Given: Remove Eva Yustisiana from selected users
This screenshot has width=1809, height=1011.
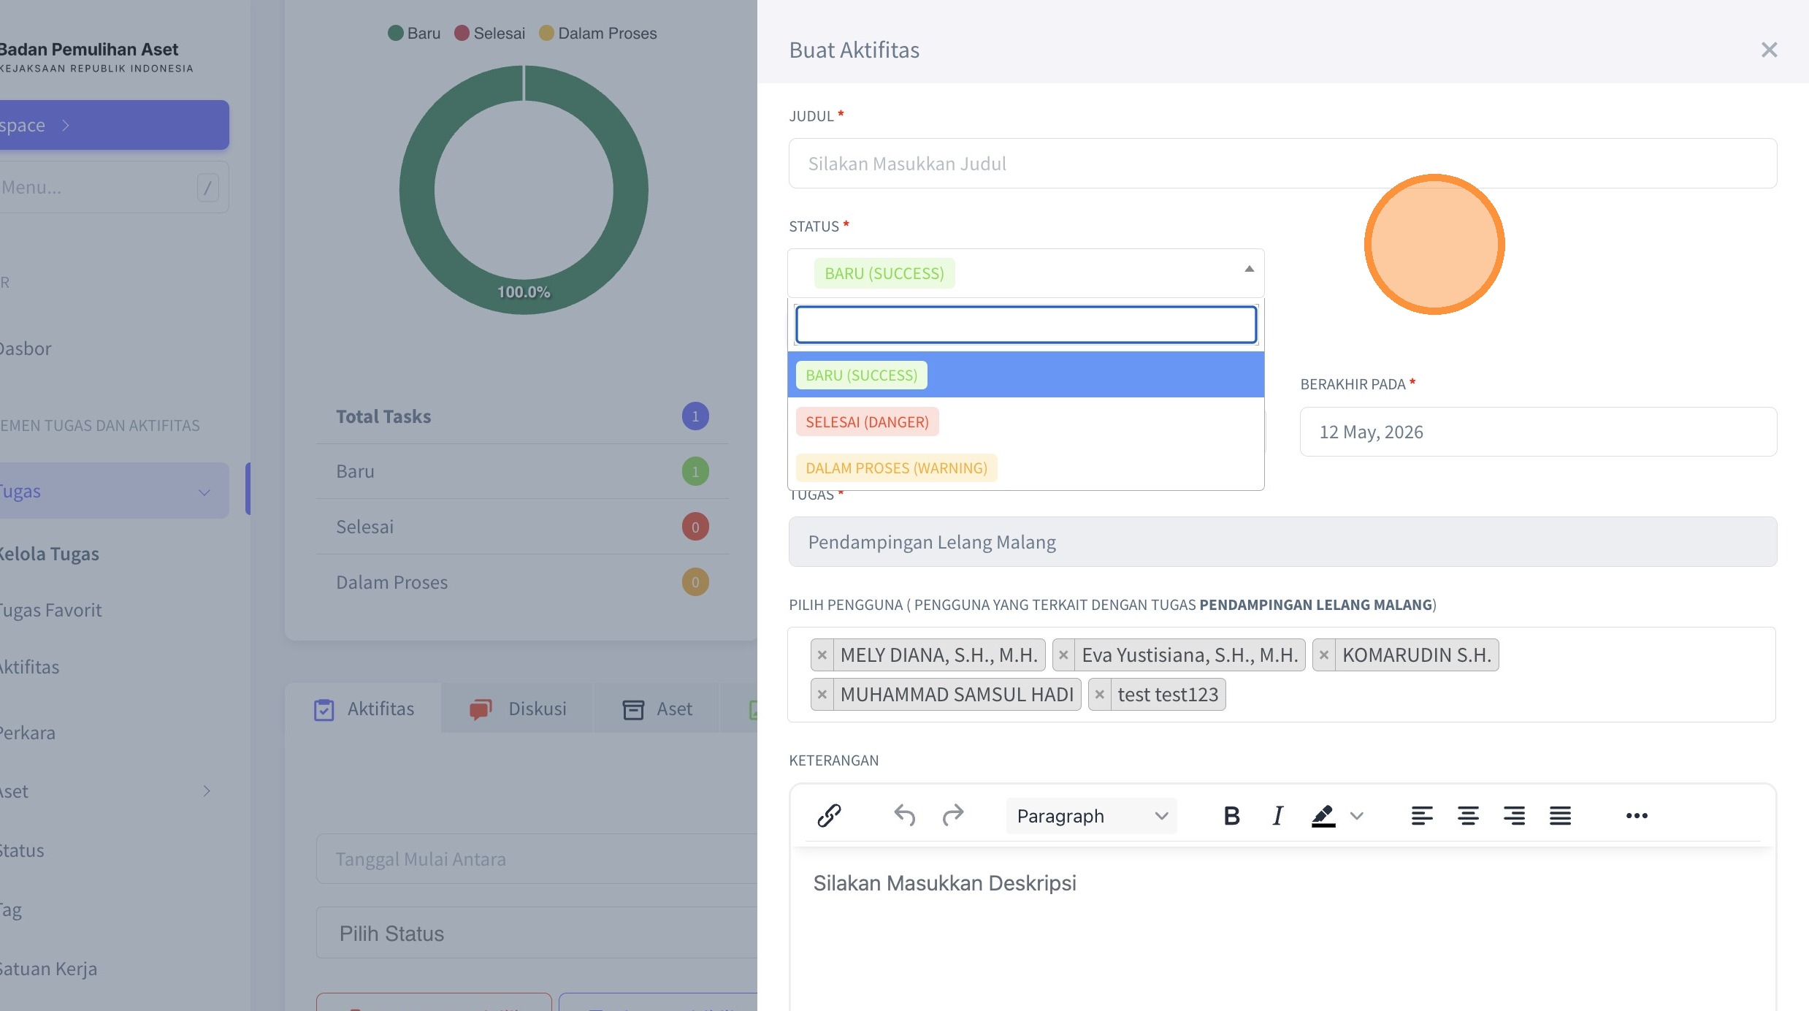Looking at the screenshot, I should point(1063,655).
